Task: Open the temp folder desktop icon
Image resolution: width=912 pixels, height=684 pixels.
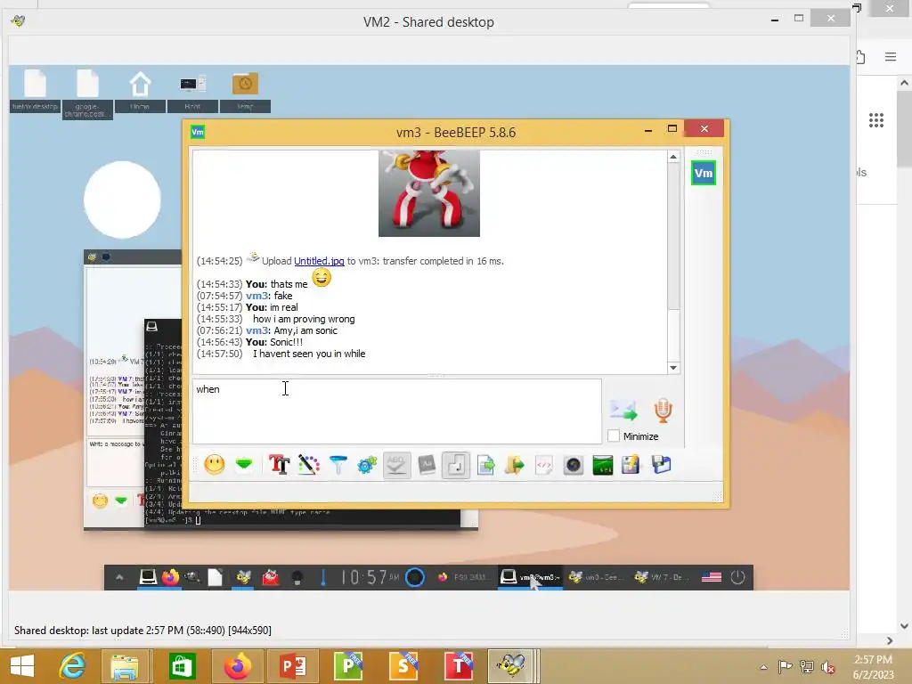Action: pos(245,90)
